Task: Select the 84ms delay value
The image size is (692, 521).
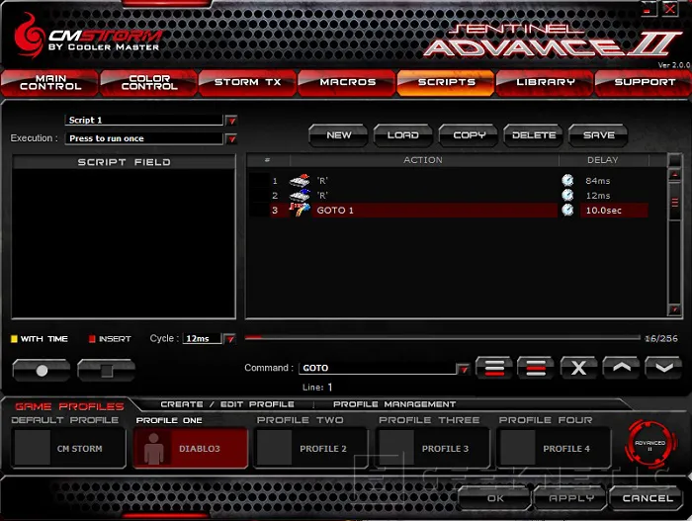Action: [597, 181]
